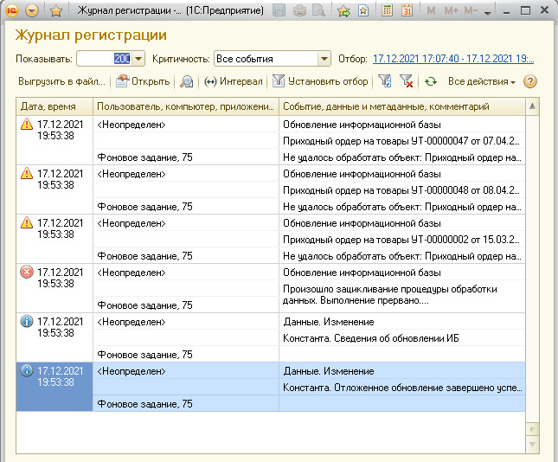Click the Открыть button
558x462 pixels.
[x=143, y=81]
